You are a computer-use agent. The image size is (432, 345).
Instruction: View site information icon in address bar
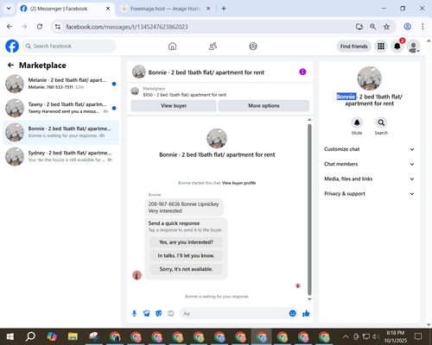58,27
